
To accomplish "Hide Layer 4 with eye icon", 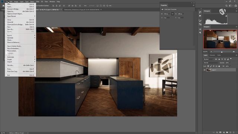I will (x=205, y=70).
